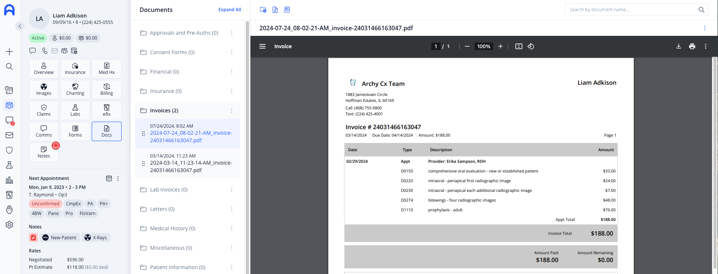
Task: Click the patient chat bubble icon
Action: pyautogui.click(x=33, y=51)
